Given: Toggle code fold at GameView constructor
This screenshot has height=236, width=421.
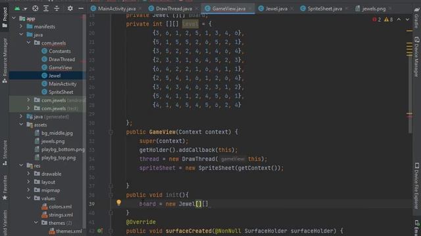Looking at the screenshot, I should point(111,132).
